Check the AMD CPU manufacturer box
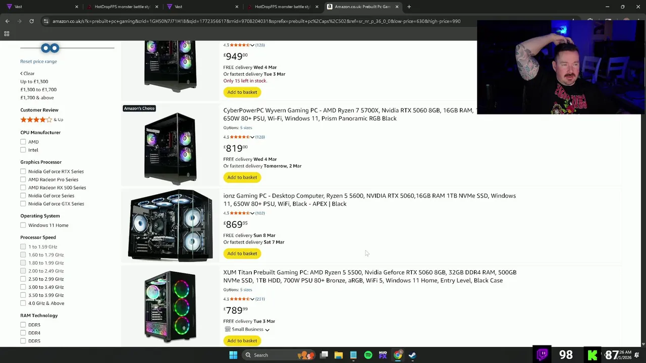This screenshot has width=646, height=363. tap(23, 142)
